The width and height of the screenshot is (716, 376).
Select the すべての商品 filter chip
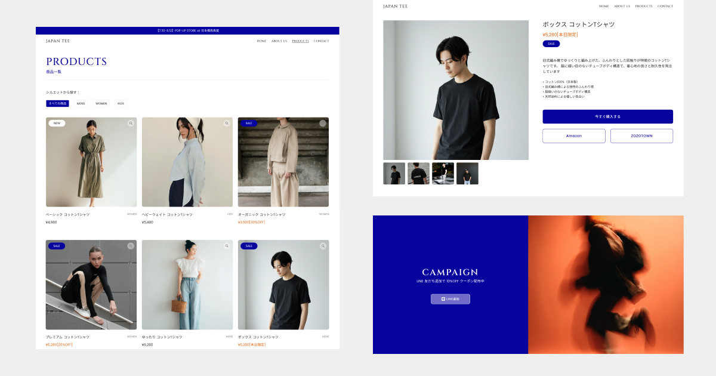(x=57, y=103)
